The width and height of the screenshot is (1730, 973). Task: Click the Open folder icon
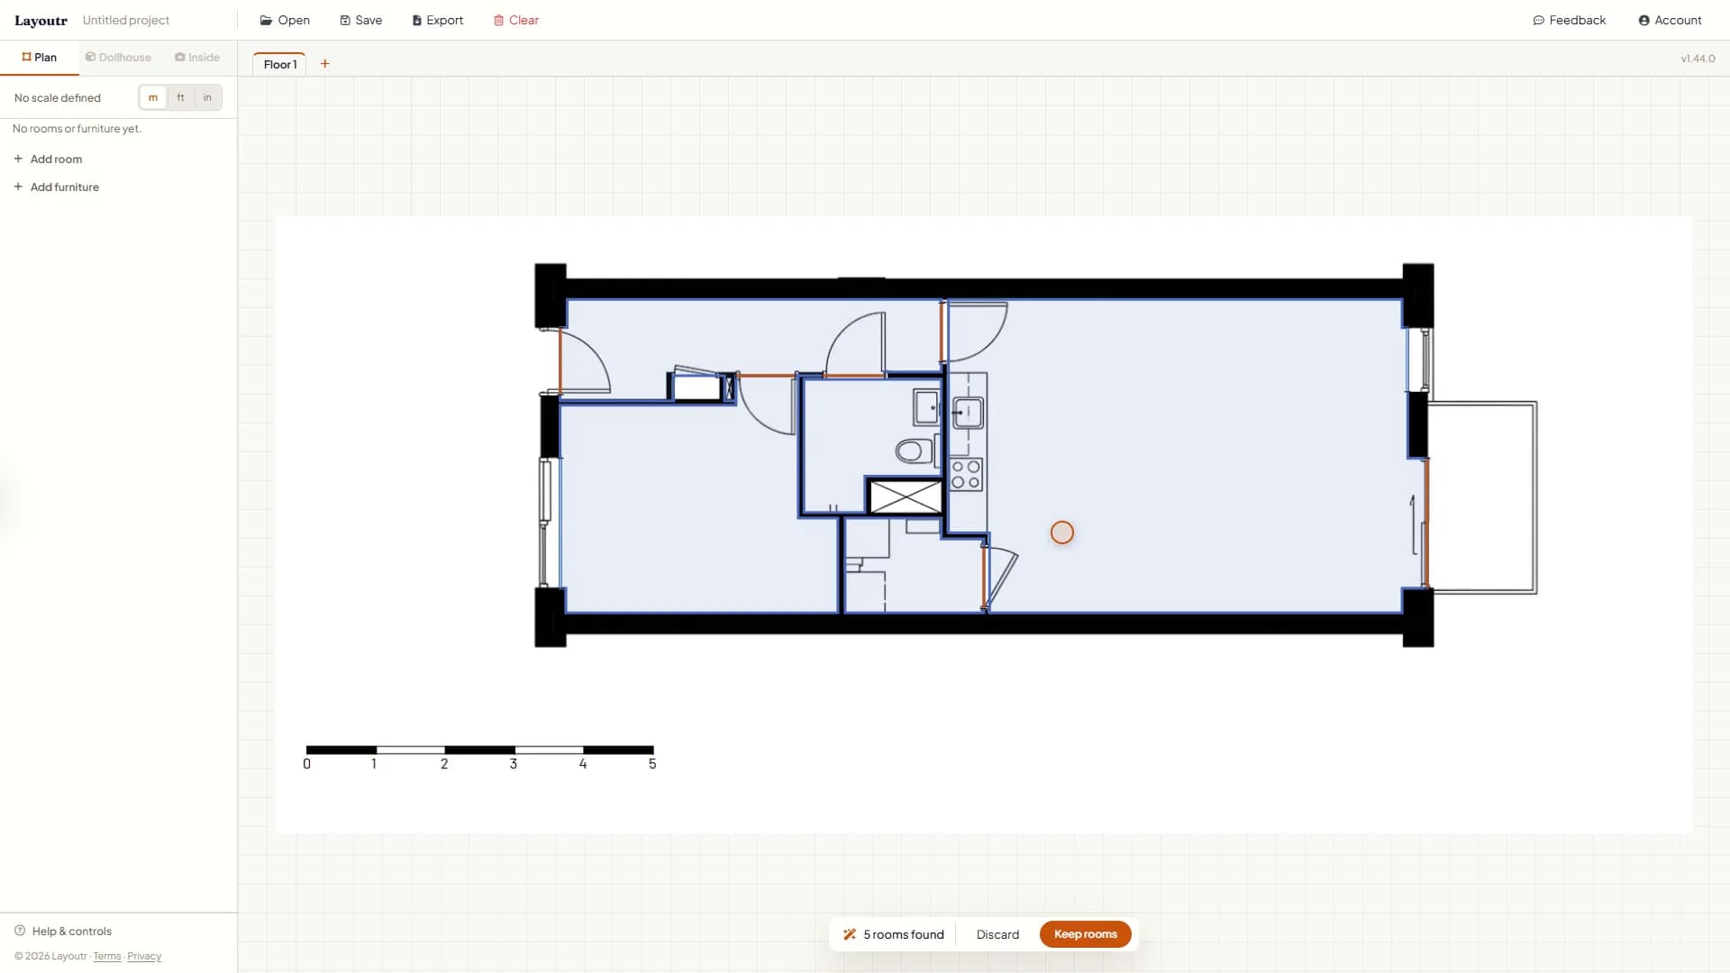(266, 20)
